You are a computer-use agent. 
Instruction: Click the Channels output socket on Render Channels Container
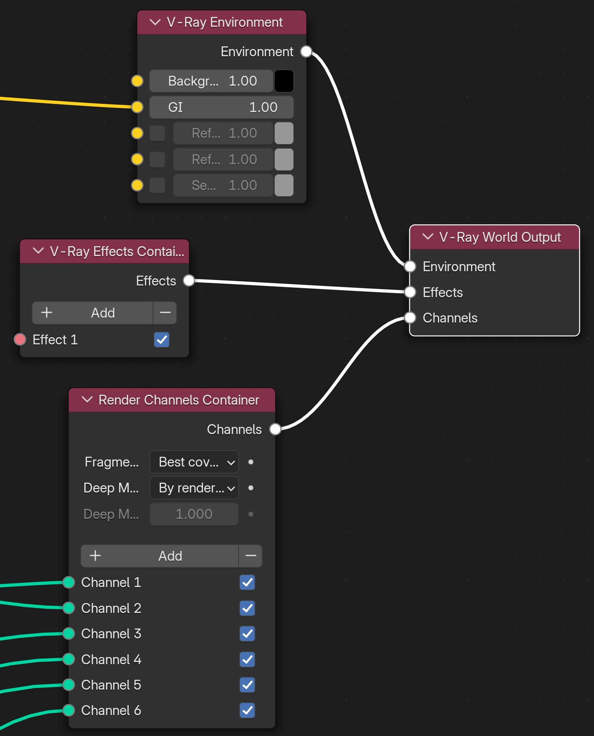point(276,429)
